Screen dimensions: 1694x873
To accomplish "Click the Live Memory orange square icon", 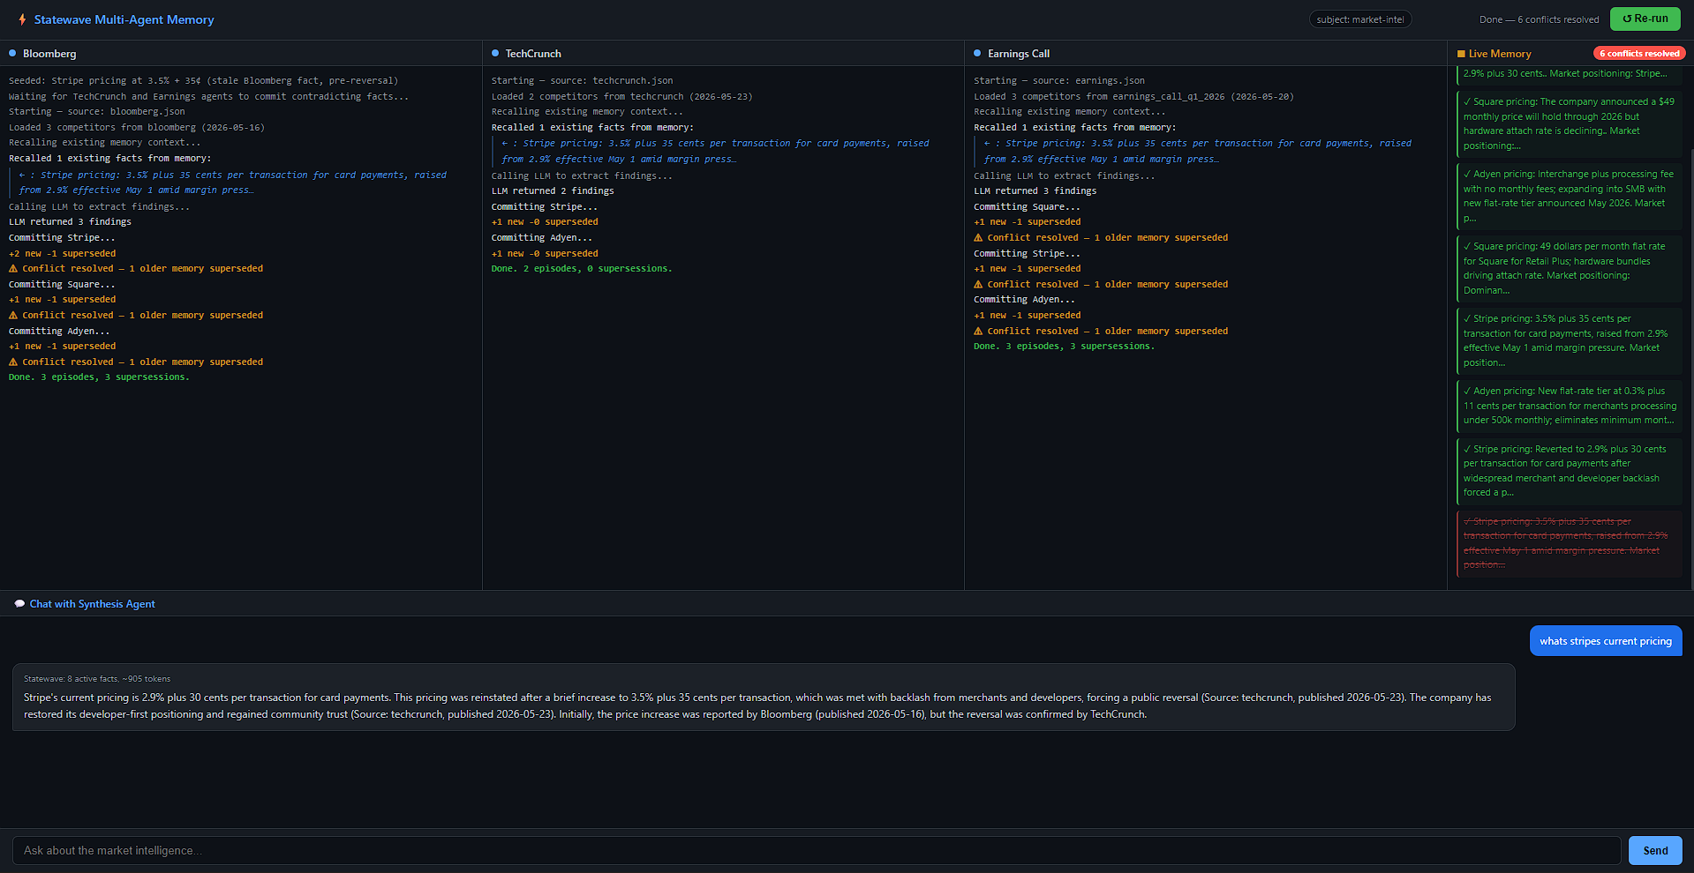I will (x=1461, y=54).
